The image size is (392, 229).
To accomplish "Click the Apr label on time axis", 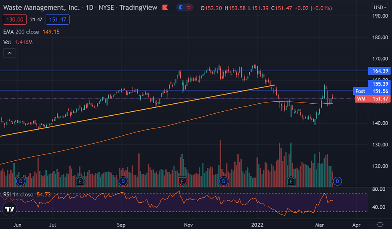I will (356, 225).
